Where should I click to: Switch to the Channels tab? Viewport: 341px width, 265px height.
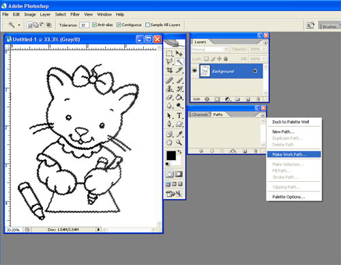(x=200, y=114)
